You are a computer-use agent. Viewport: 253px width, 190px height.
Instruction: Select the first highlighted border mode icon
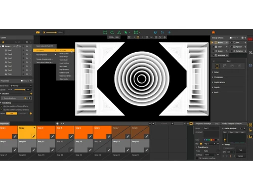[x=217, y=66]
